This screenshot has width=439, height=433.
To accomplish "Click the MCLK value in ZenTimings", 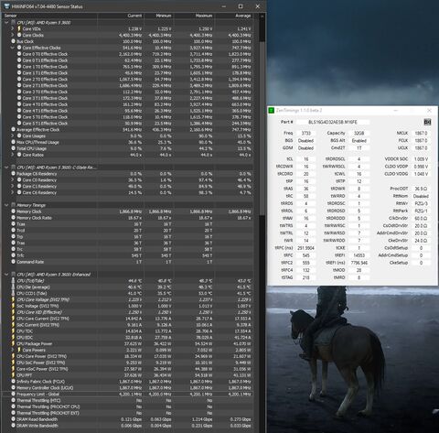I will [421, 134].
